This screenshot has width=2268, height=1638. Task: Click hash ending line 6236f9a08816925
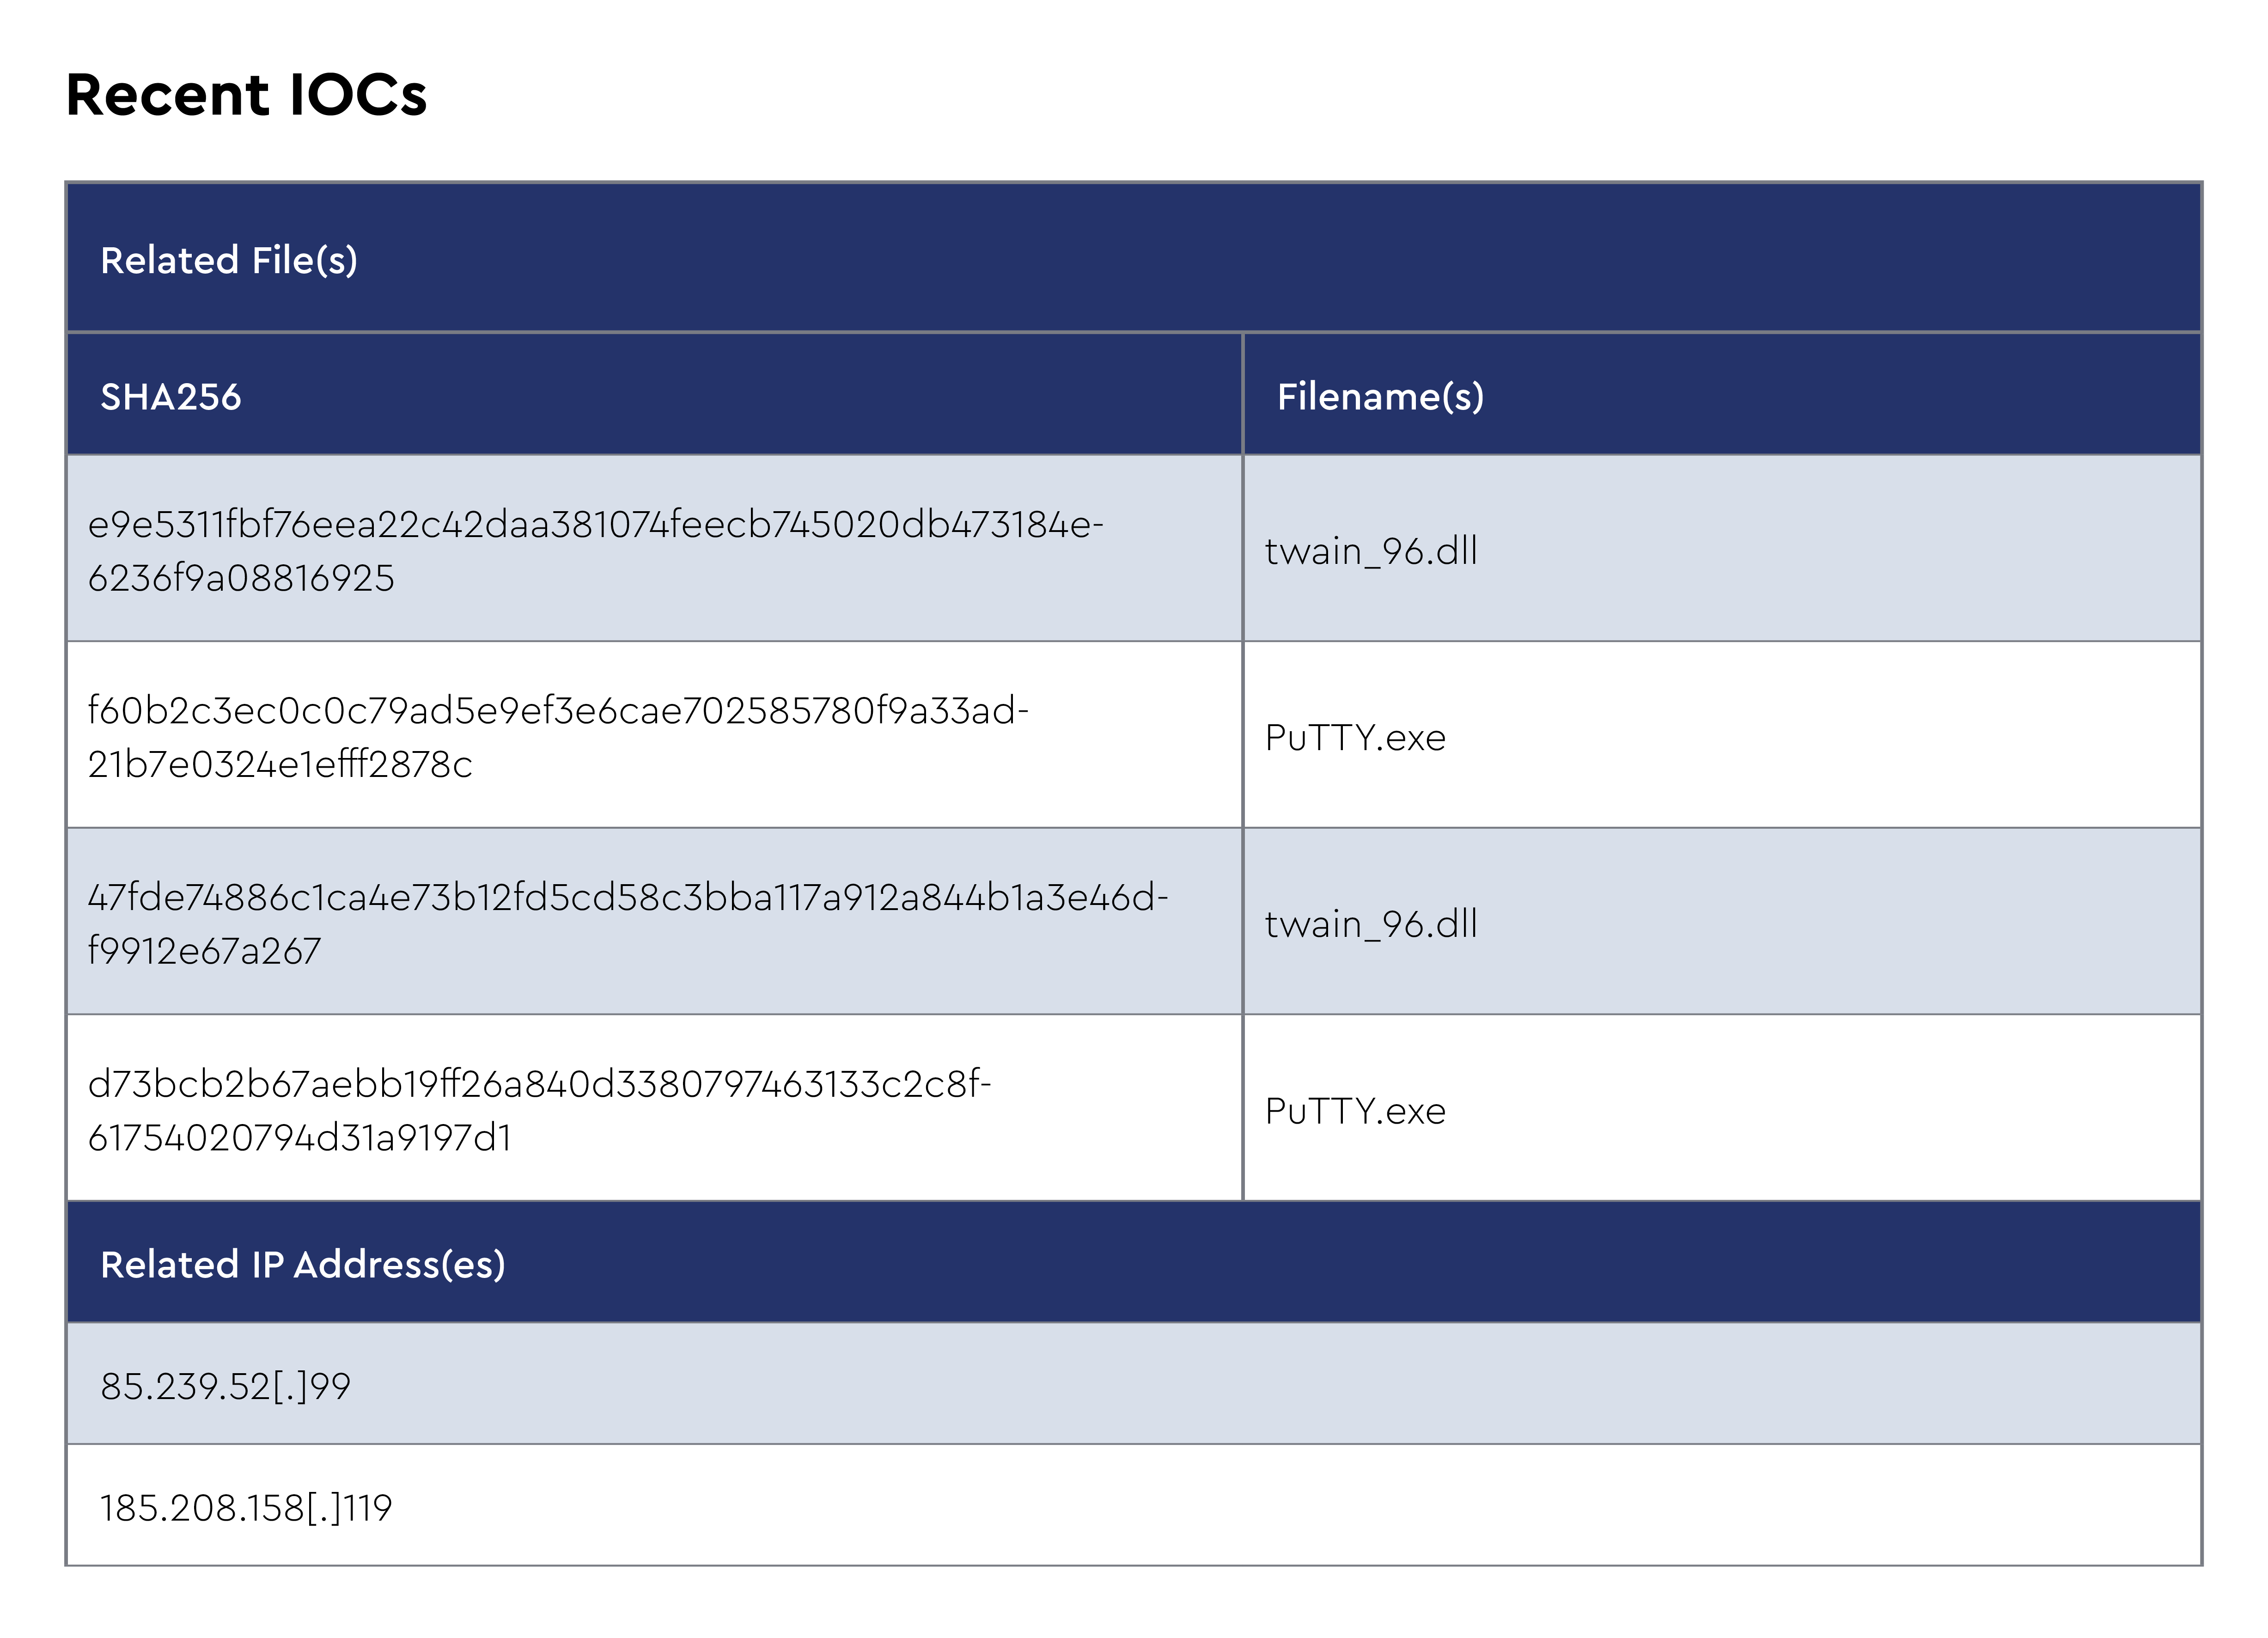(x=241, y=578)
